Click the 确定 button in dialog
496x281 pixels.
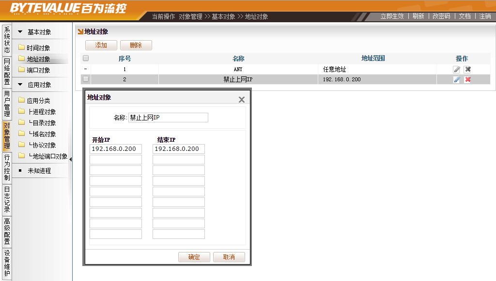click(x=194, y=257)
